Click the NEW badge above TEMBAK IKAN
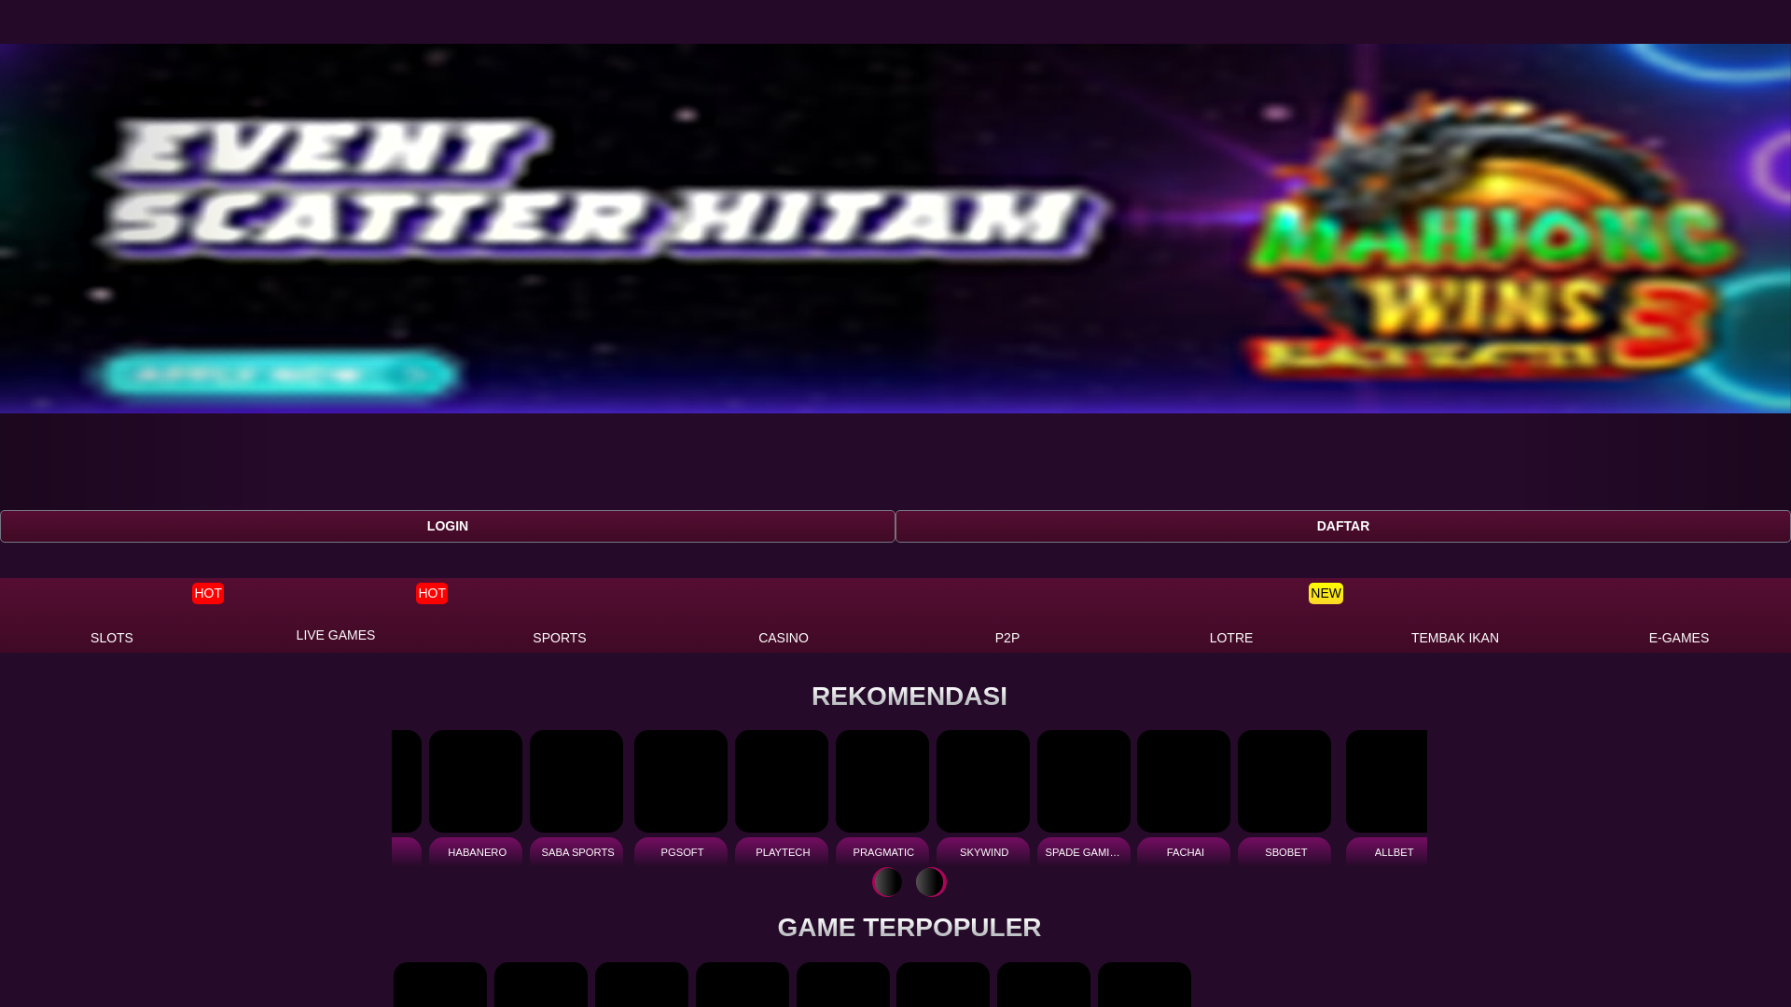This screenshot has height=1007, width=1791. (1326, 593)
